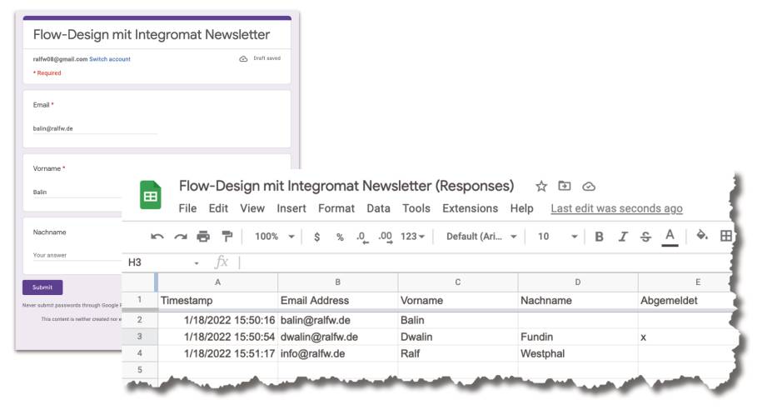This screenshot has height=410, width=762.
Task: Select cell with dwalin@ralfw.de
Action: point(338,337)
